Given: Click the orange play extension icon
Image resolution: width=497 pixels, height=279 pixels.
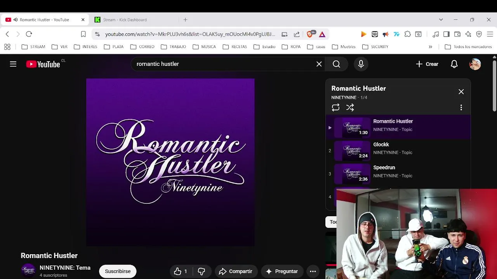Looking at the screenshot, I should pos(363,34).
